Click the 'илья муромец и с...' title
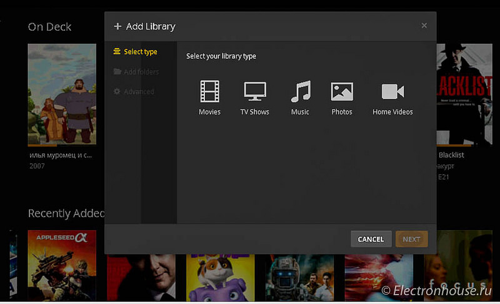Viewport: 500px width, 304px height. [x=61, y=155]
